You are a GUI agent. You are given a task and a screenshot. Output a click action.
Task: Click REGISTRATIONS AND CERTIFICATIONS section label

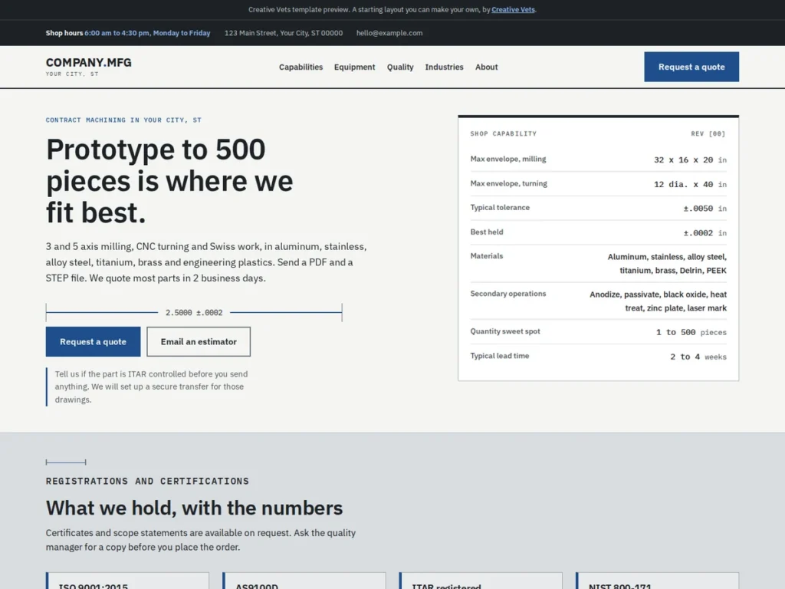(147, 482)
